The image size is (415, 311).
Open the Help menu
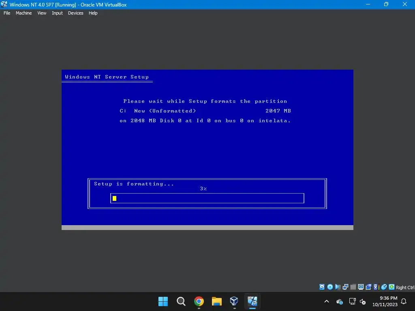tap(93, 13)
